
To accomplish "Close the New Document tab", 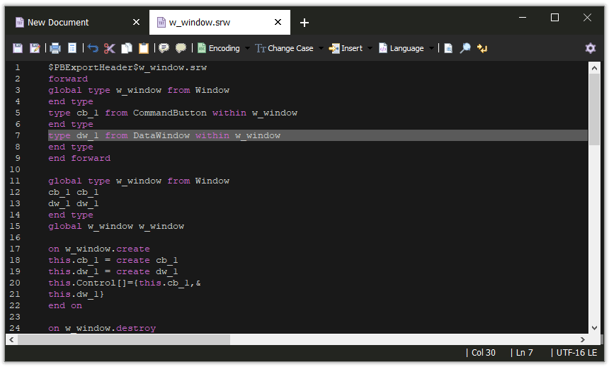I will pos(136,23).
